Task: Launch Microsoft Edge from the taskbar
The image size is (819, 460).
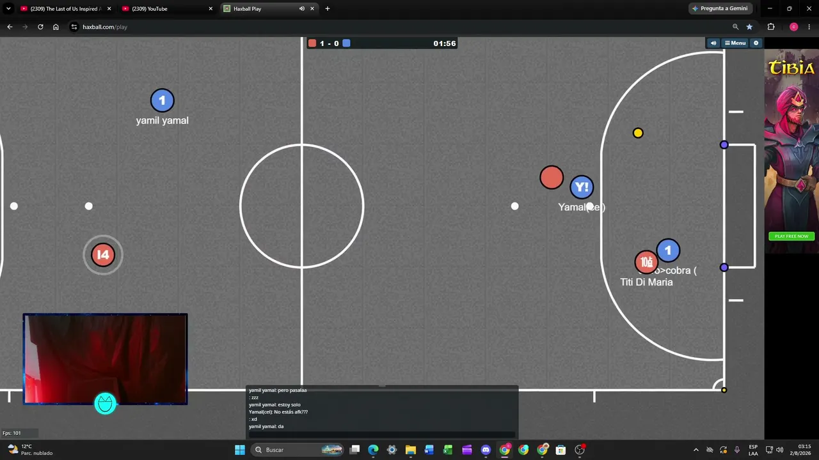Action: (374, 450)
